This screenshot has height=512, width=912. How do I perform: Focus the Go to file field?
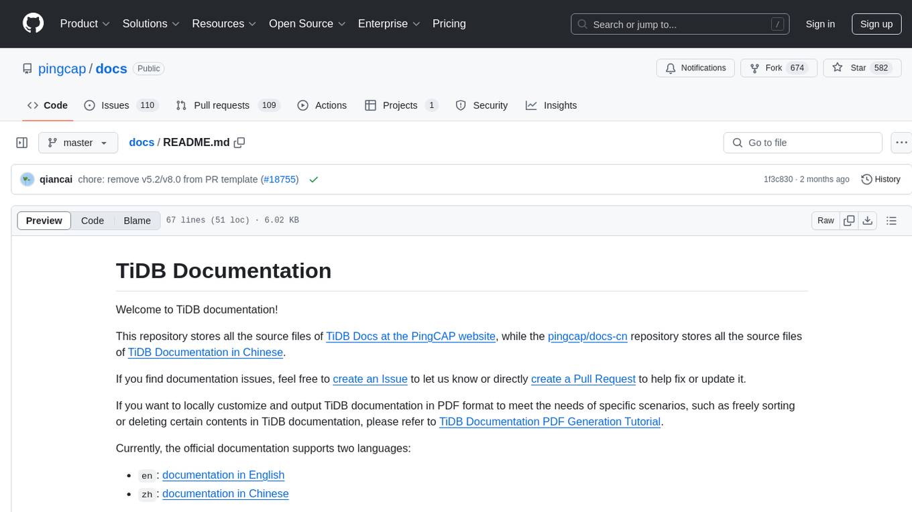click(x=803, y=143)
